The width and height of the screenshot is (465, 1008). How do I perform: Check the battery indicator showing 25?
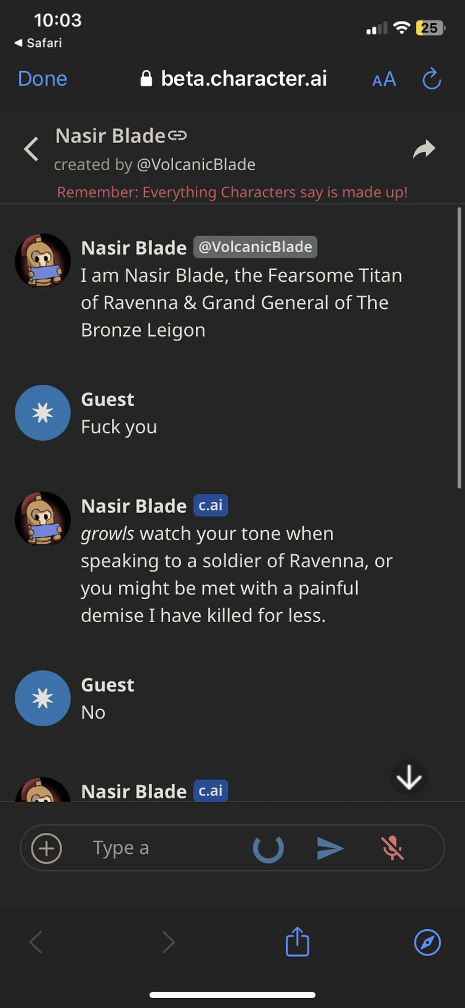(x=429, y=28)
